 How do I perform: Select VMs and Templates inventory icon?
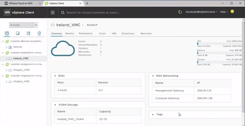[x=18, y=33]
